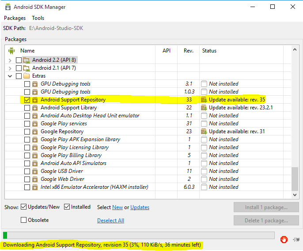The image size is (303, 251).
Task: Click the Android 2.1 (API 7) folder icon
Action: pos(27,68)
